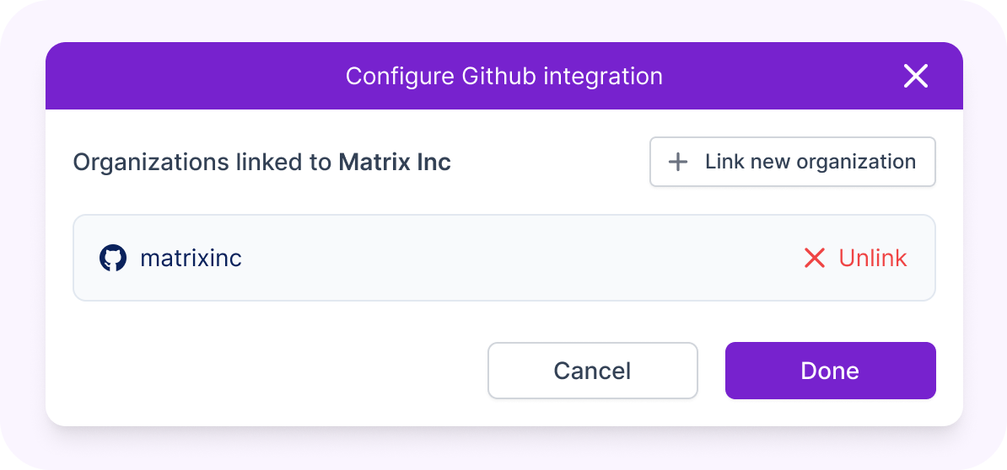The height and width of the screenshot is (470, 1007).
Task: Click the word organization on the Link button
Action: click(854, 162)
